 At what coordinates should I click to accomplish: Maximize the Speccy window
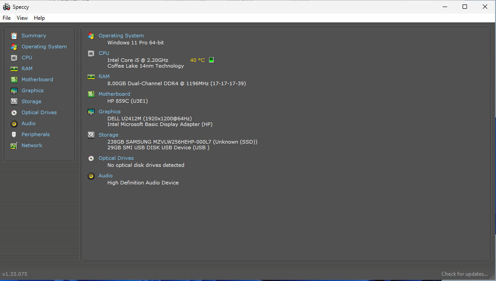[465, 7]
